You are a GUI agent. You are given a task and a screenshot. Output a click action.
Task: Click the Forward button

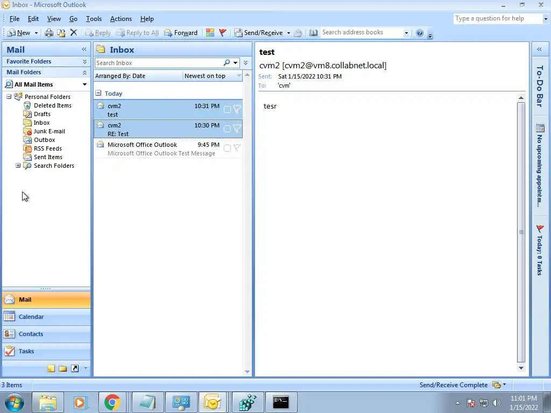(x=181, y=33)
